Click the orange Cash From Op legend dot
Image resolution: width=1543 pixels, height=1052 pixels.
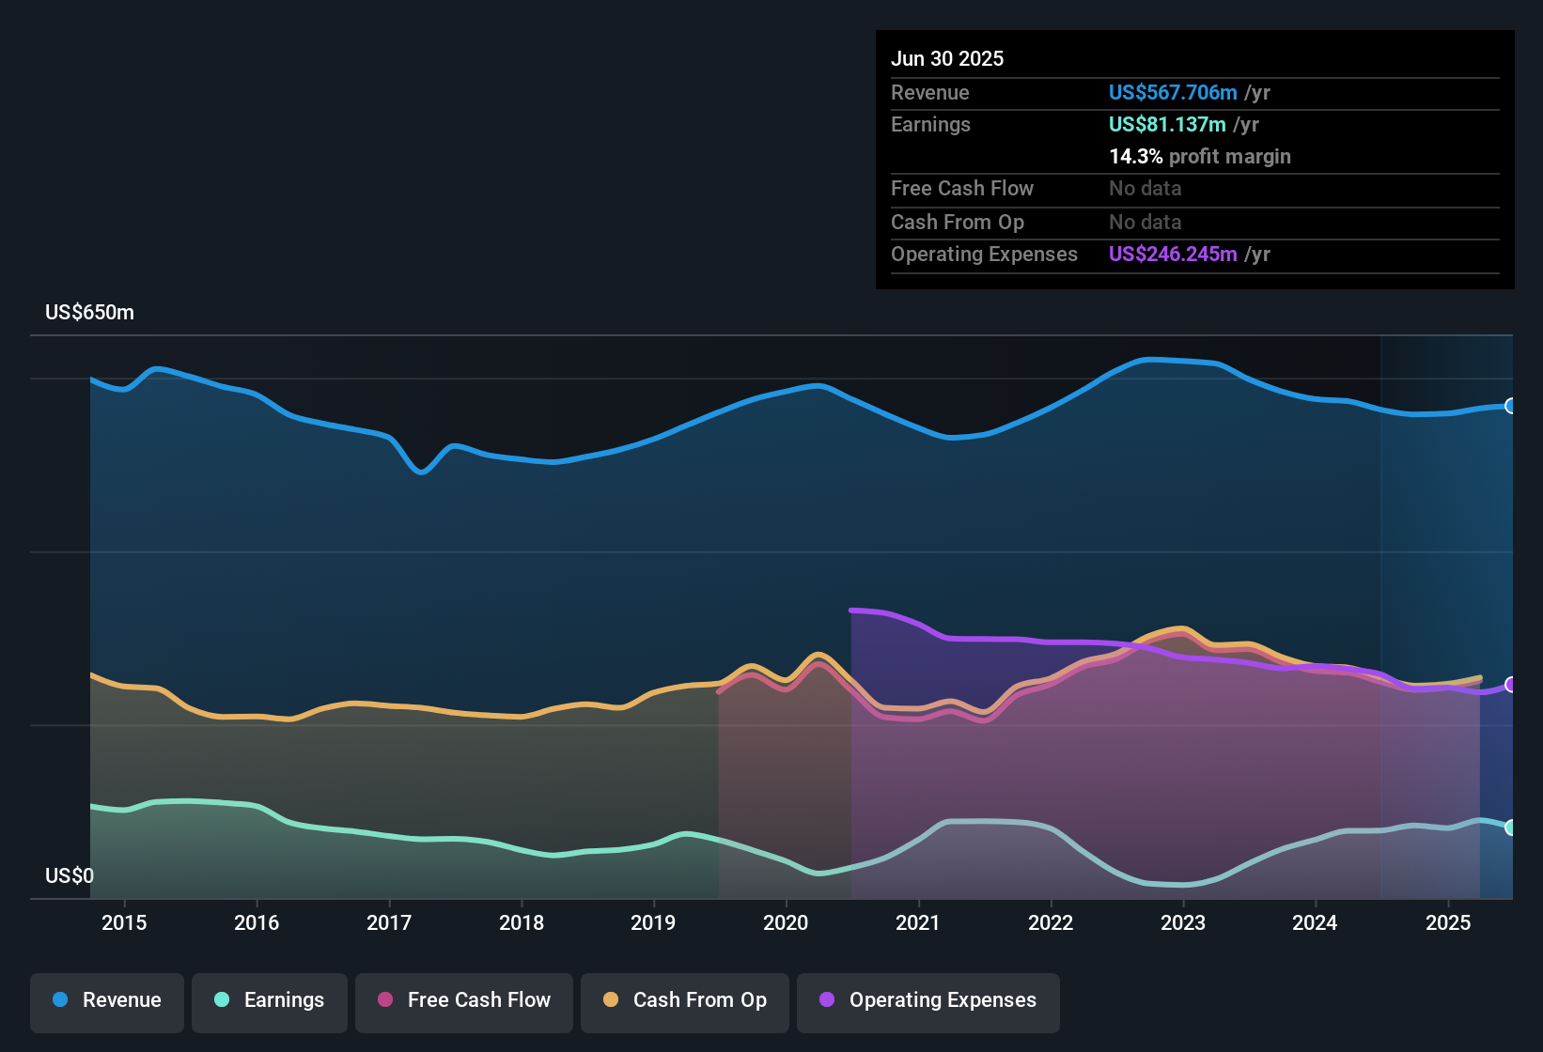pyautogui.click(x=611, y=1001)
